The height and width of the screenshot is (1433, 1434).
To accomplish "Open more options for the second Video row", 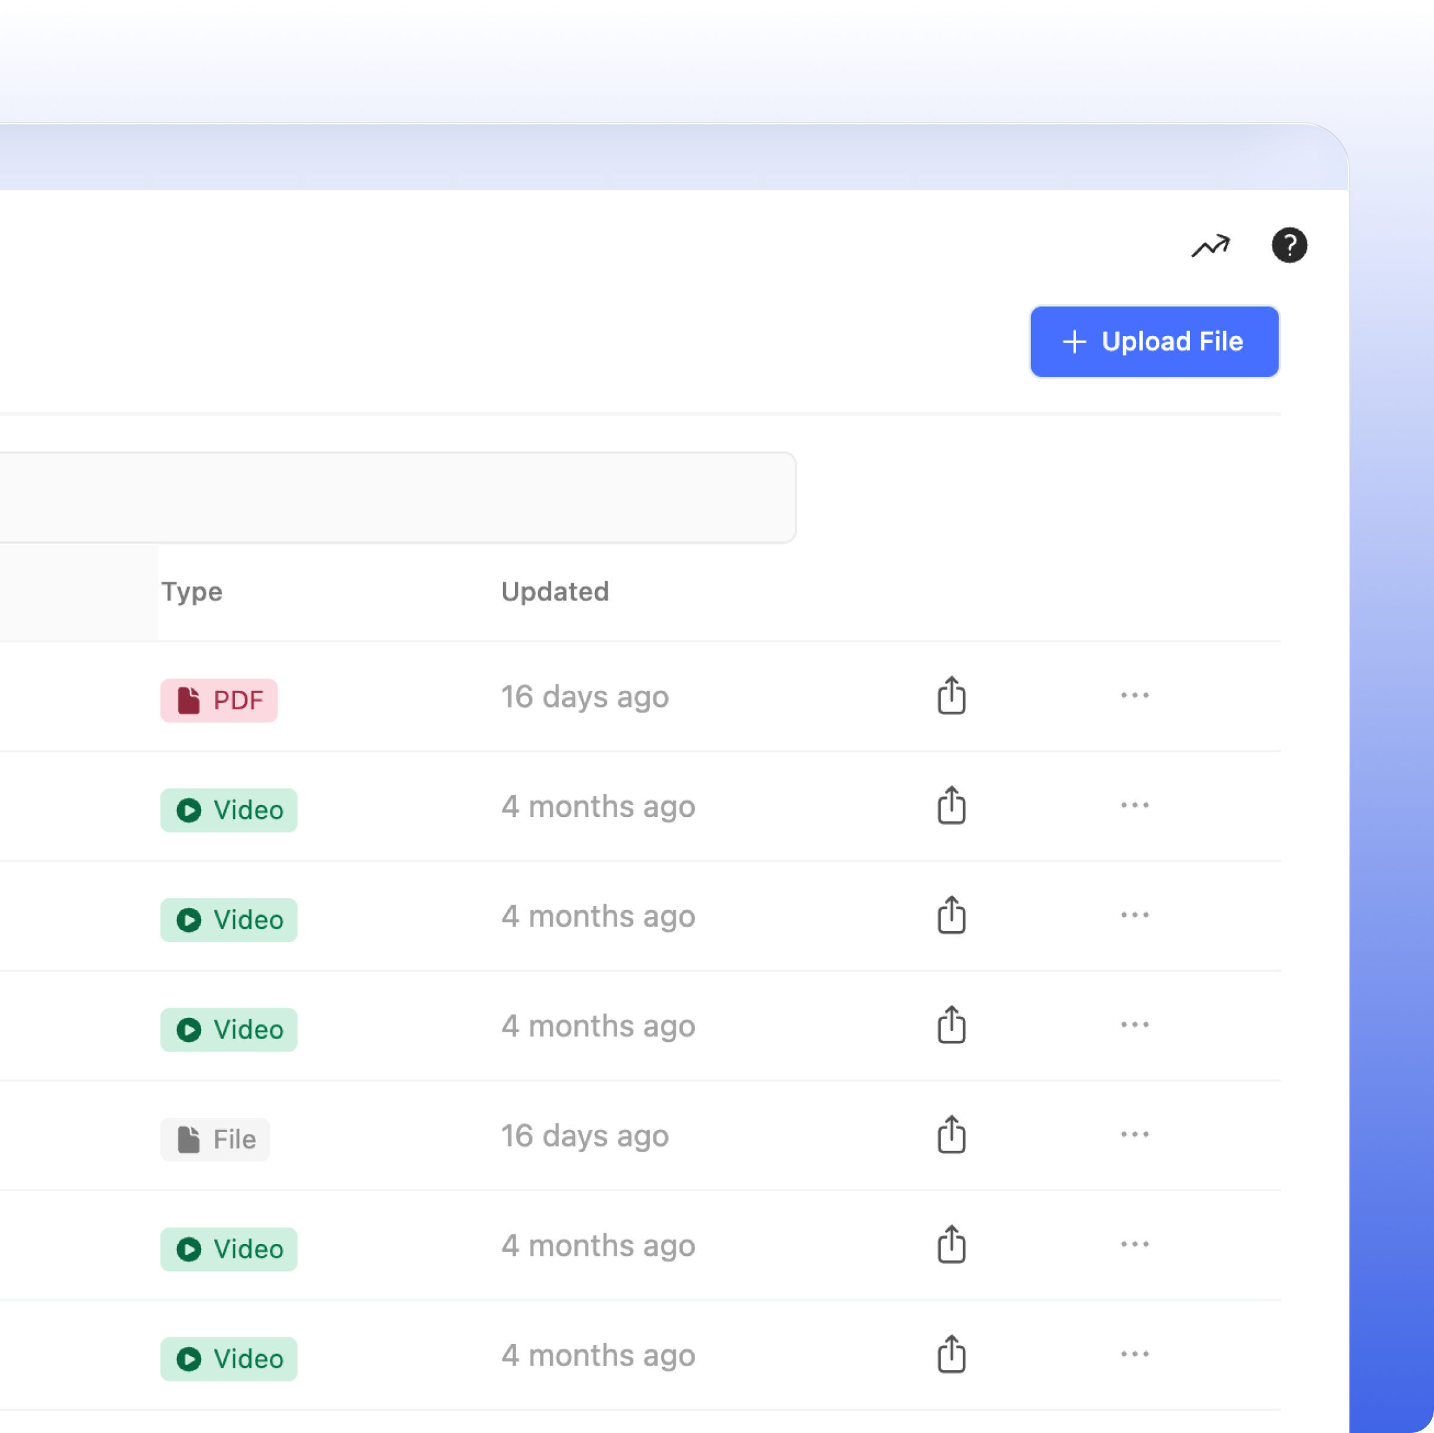I will 1134,916.
